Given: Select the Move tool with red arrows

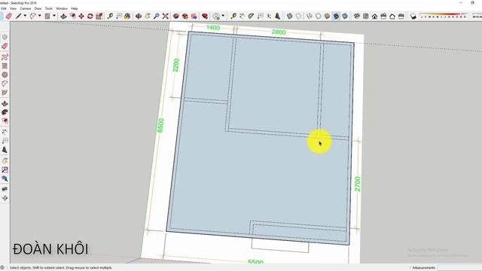Looking at the screenshot, I should tap(81, 16).
